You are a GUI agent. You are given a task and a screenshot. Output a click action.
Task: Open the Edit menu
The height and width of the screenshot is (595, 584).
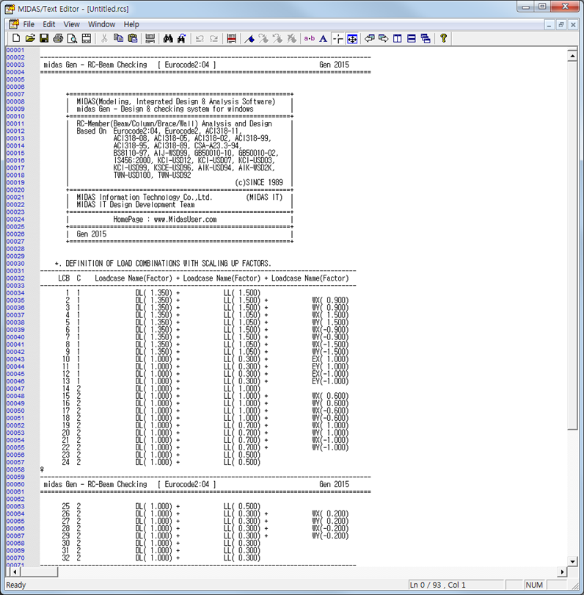pos(49,24)
